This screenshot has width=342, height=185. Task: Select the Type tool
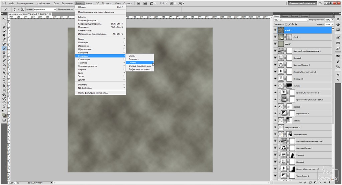4,82
